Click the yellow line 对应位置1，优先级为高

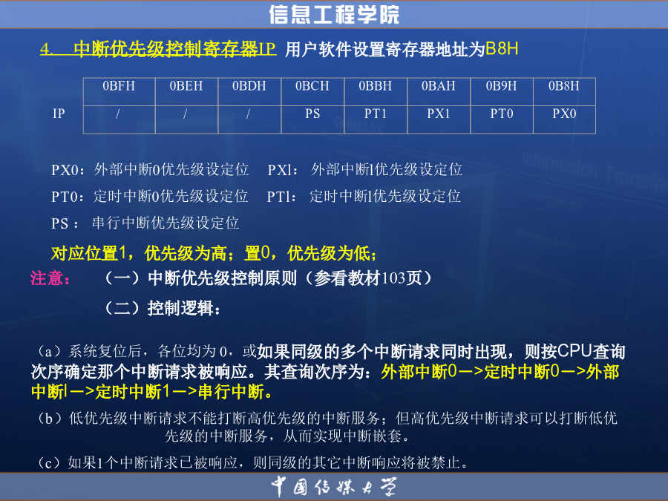(x=208, y=254)
